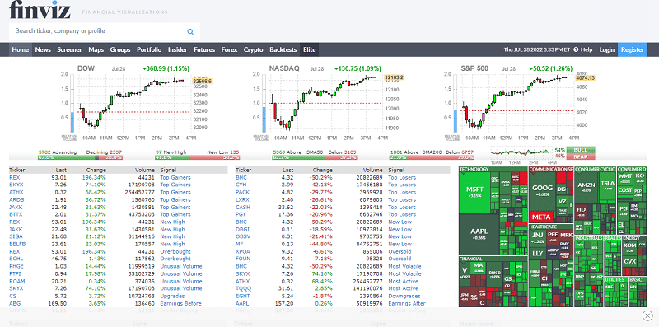The height and width of the screenshot is (327, 659).
Task: Click the Login link
Action: pos(606,49)
